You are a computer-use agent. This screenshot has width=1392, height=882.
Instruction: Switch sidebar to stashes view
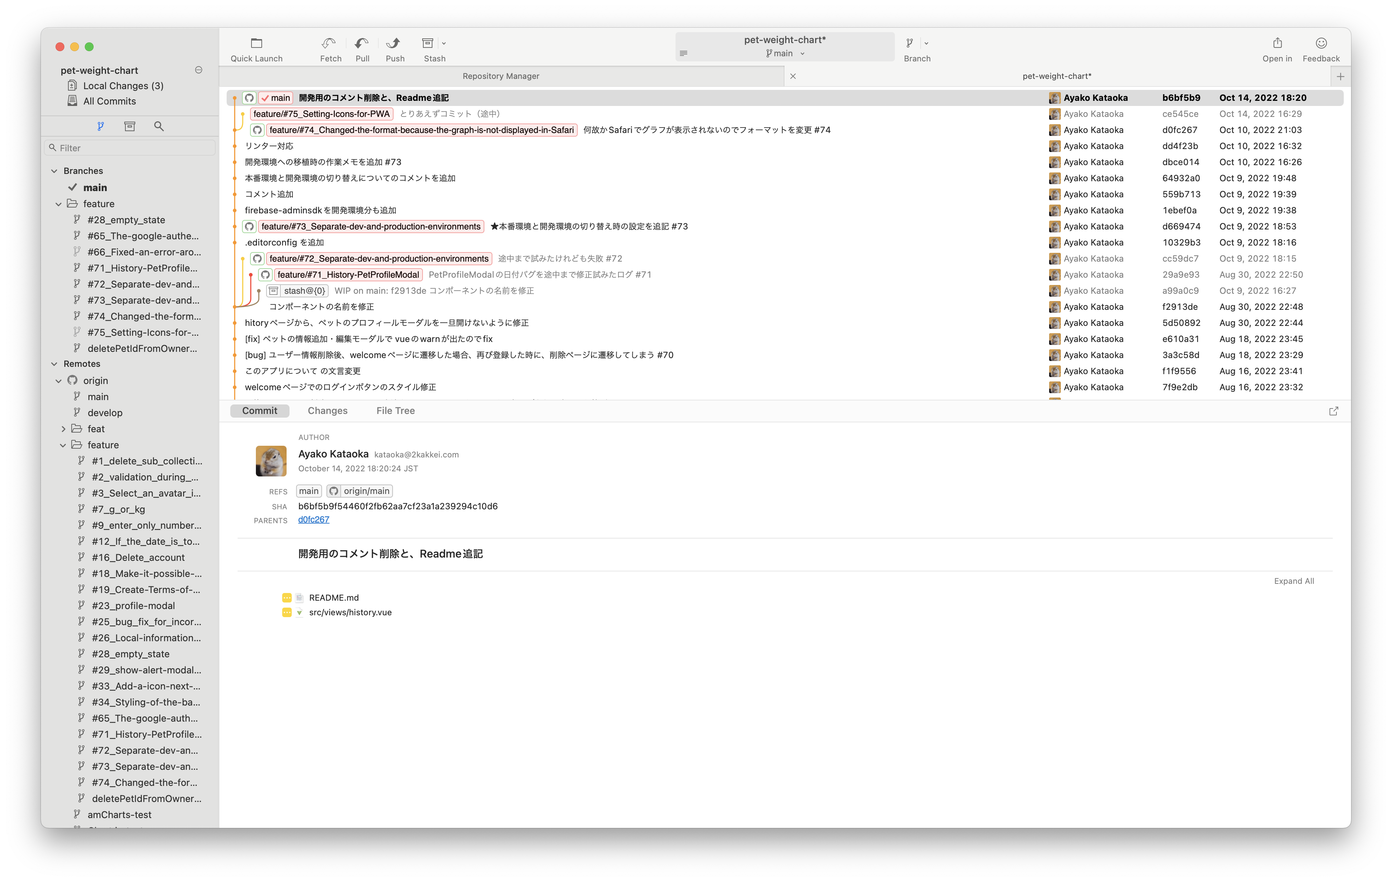click(129, 126)
